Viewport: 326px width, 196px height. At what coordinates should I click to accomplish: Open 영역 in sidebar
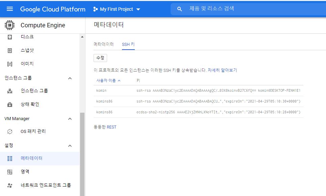[25, 172]
